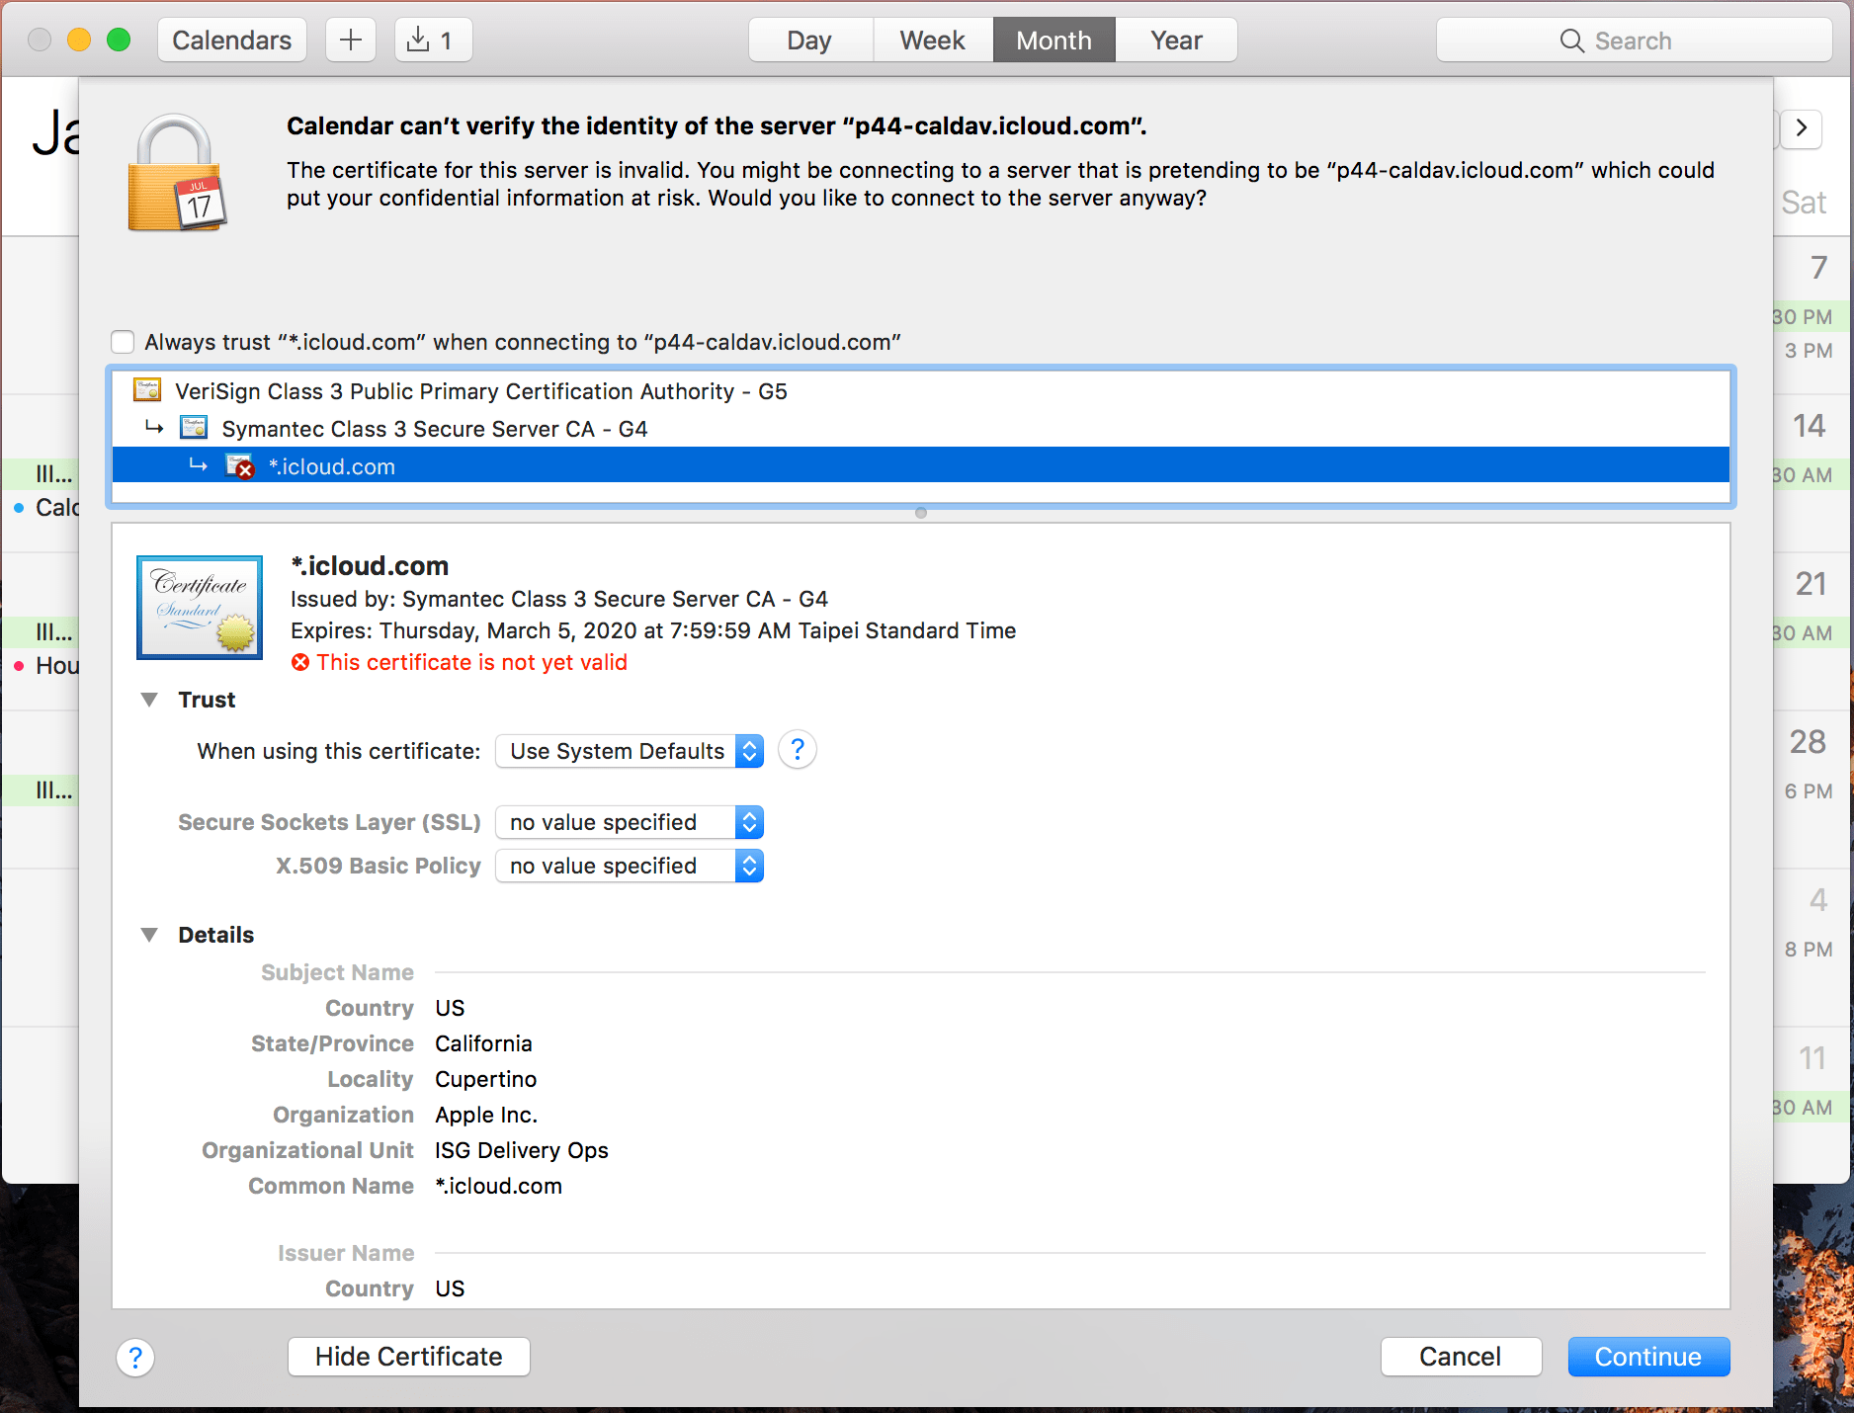The width and height of the screenshot is (1854, 1413).
Task: Click the certificate thumbnail beside *.icloud.com details
Action: (199, 607)
